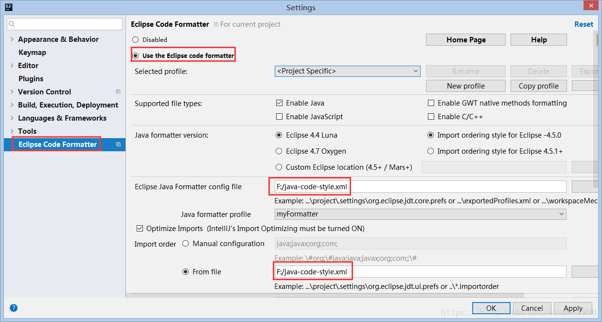Select Custom Eclipse location radio option
The height and width of the screenshot is (322, 602).
pos(279,167)
